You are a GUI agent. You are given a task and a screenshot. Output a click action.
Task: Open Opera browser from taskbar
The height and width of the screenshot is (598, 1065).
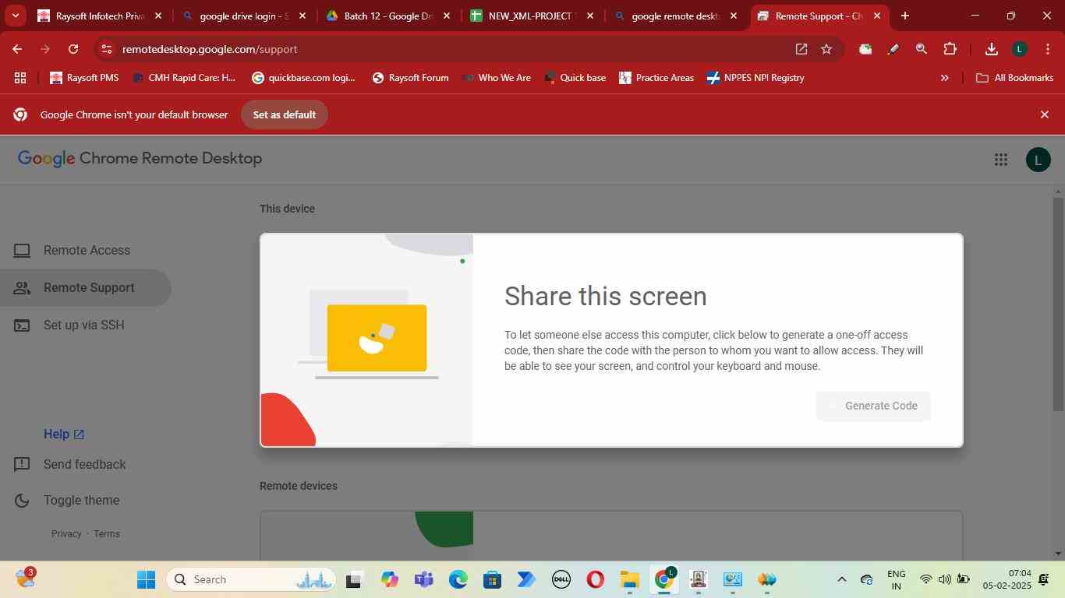(595, 579)
